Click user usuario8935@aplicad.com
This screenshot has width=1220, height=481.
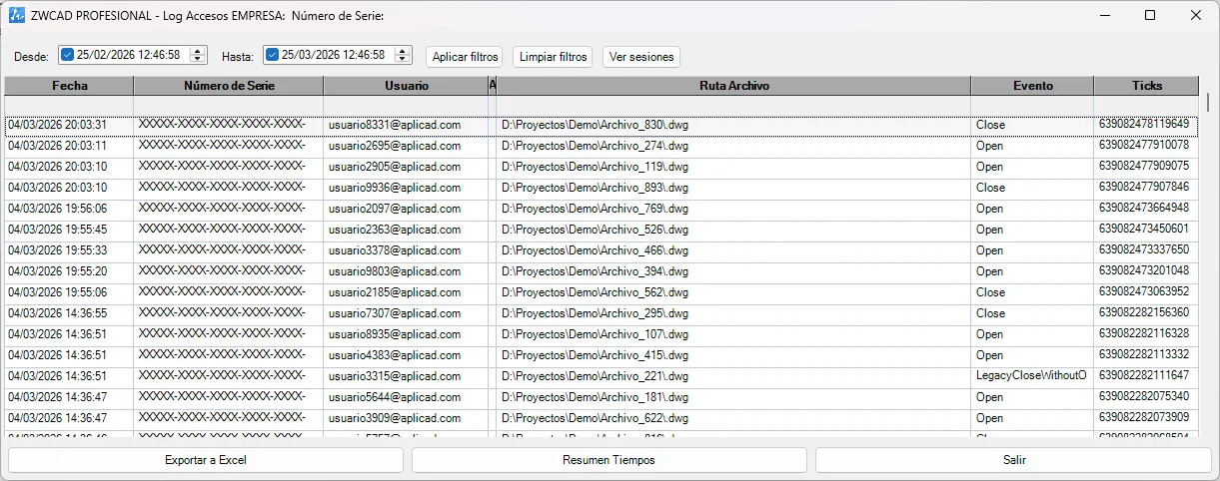pyautogui.click(x=395, y=334)
